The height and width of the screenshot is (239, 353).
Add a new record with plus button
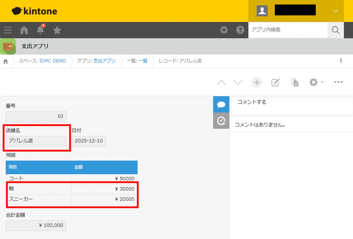257,83
